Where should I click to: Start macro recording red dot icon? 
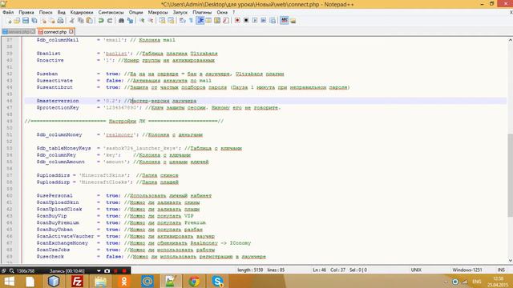point(237,21)
